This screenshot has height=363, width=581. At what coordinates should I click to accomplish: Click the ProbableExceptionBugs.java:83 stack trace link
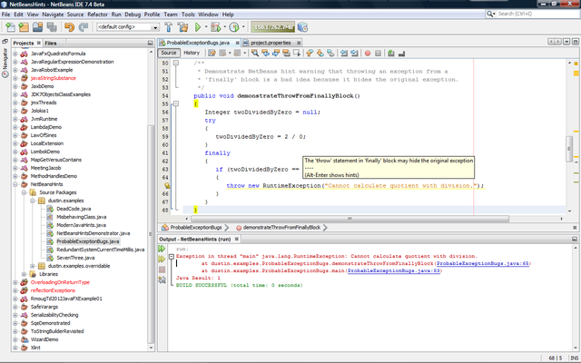point(395,270)
